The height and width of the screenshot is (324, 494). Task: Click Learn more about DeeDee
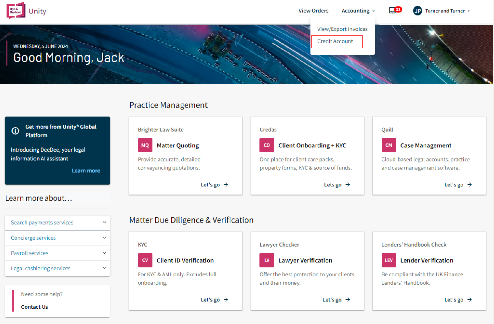tap(86, 171)
